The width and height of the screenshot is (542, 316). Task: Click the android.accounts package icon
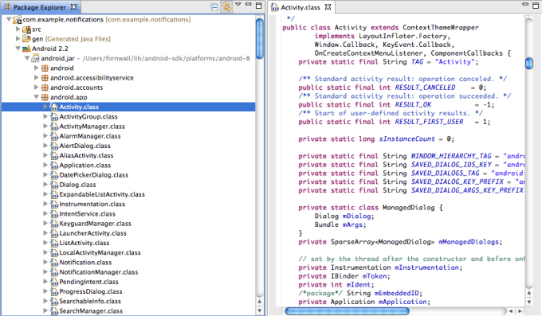click(x=45, y=88)
